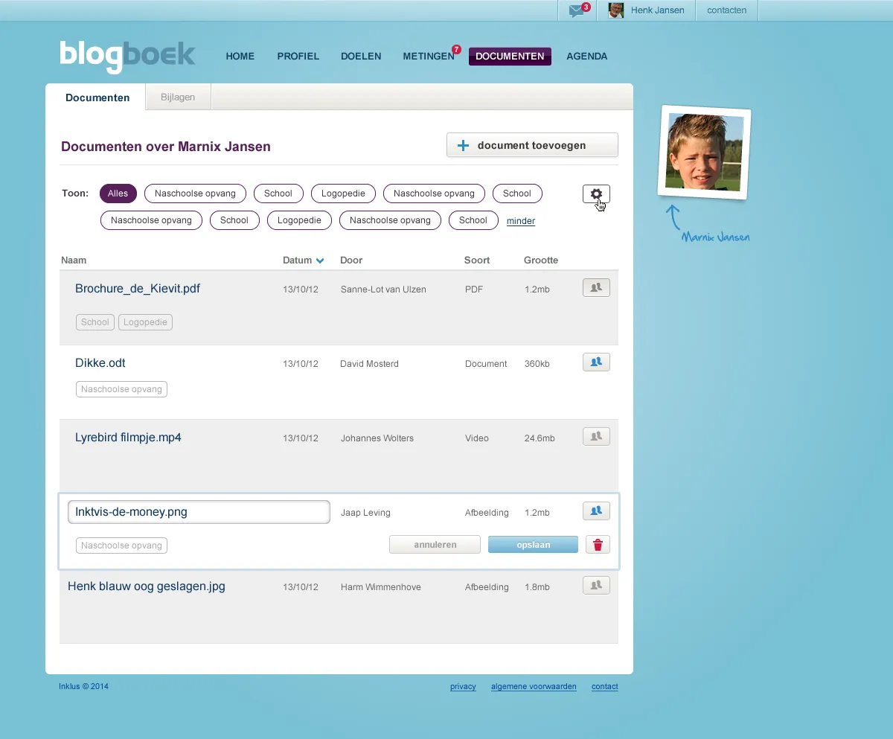893x739 pixels.
Task: Open sharing options for Dikke.odt
Action: click(x=595, y=362)
